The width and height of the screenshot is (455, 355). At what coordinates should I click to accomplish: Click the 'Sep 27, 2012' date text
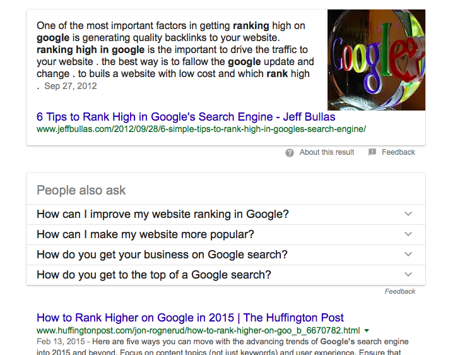point(71,86)
